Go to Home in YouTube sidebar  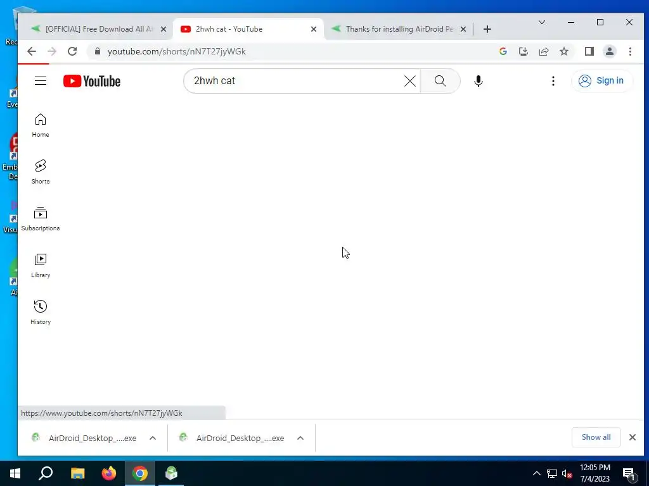41,125
